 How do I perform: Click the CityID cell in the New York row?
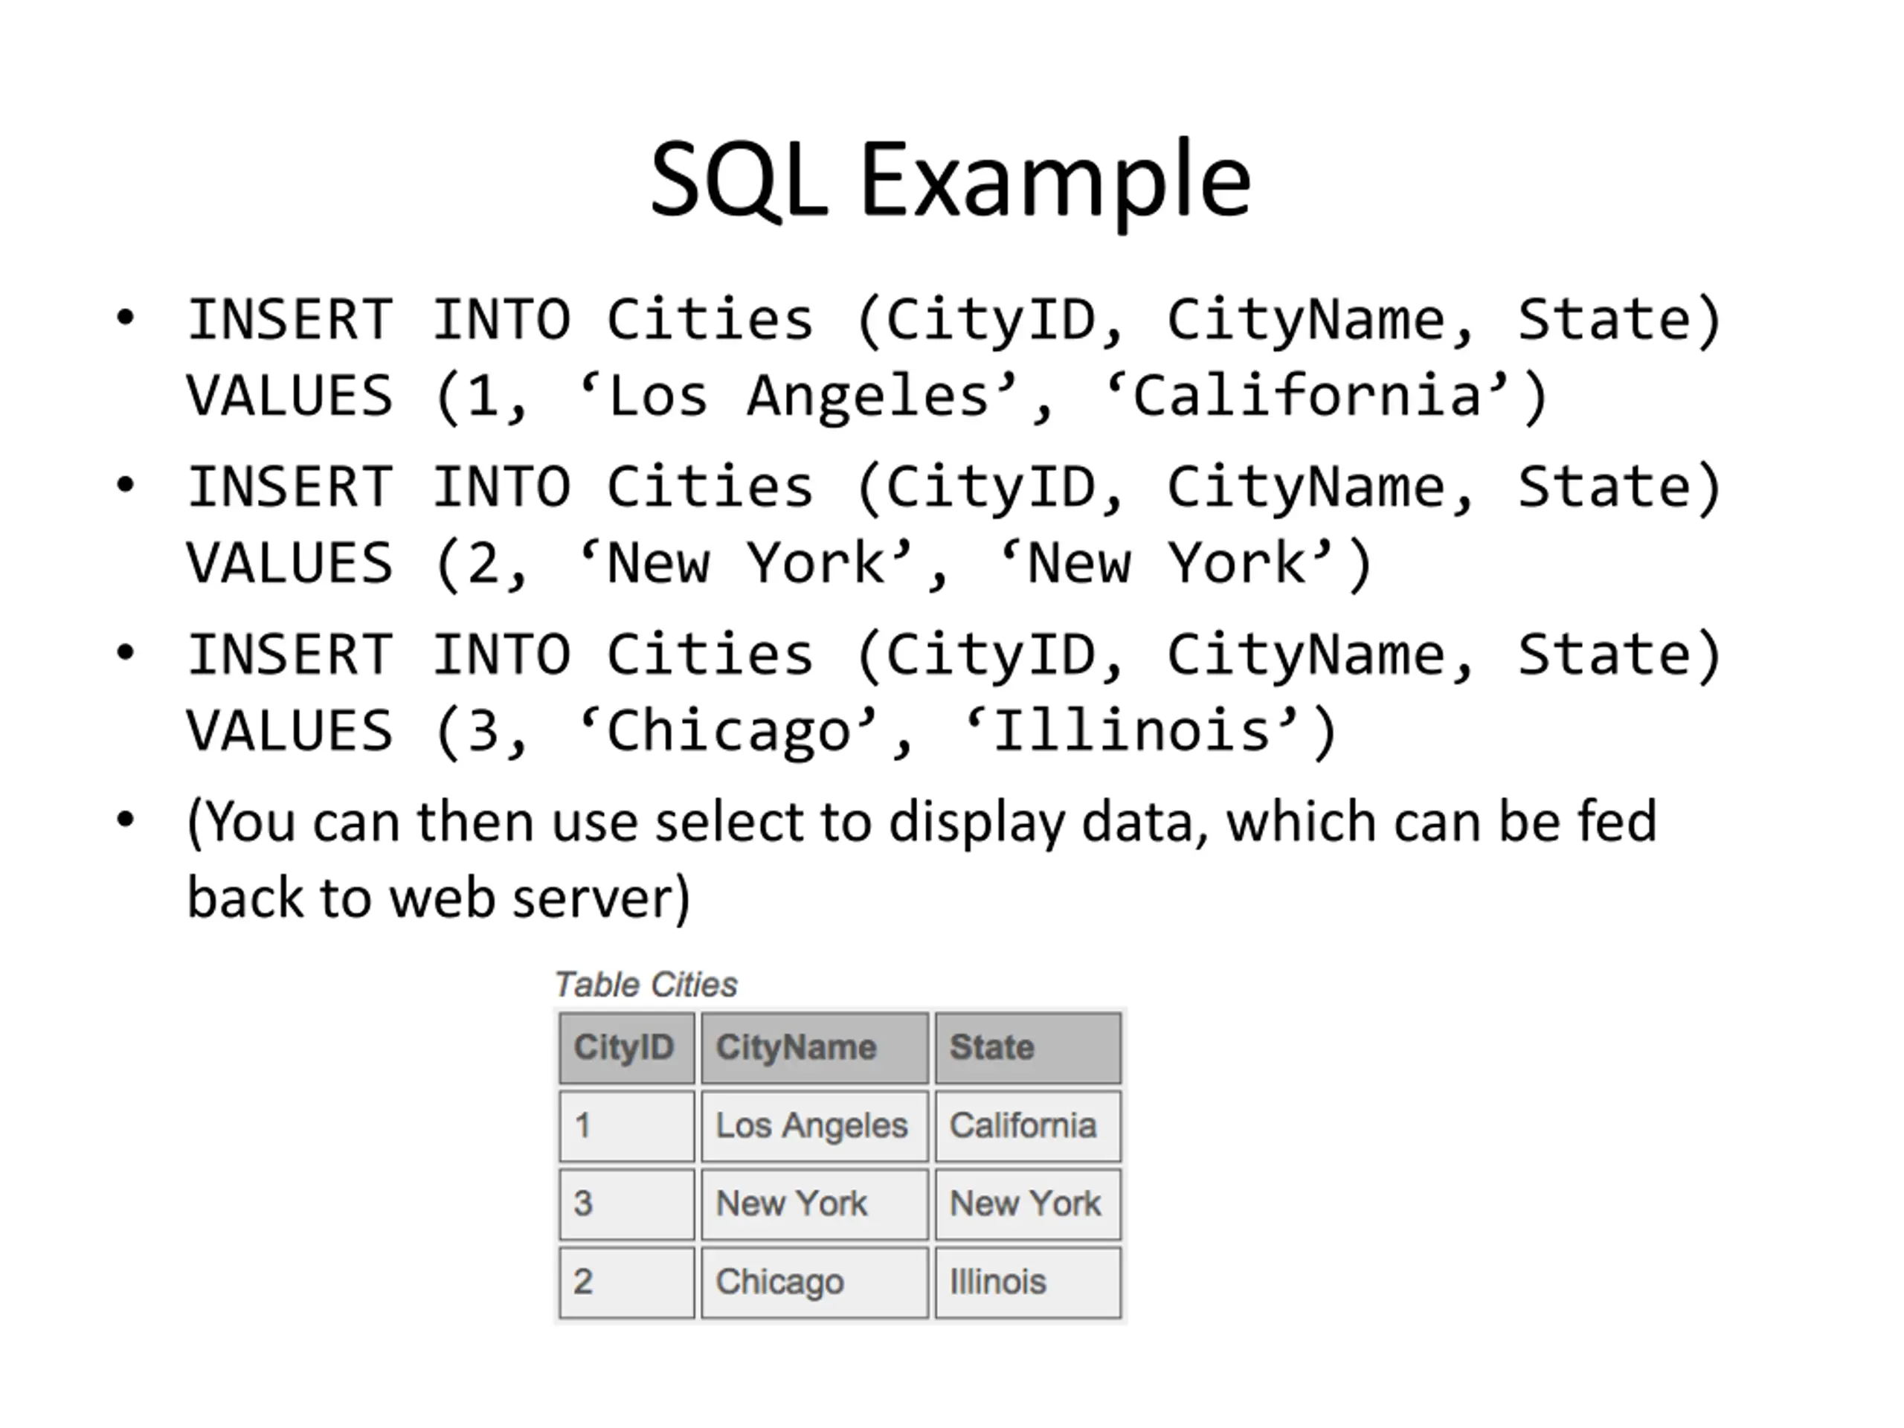click(x=627, y=1204)
